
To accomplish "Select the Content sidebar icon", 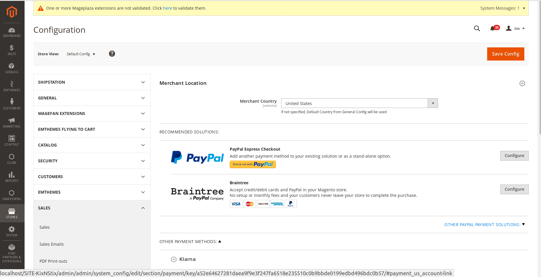I will pos(12,140).
